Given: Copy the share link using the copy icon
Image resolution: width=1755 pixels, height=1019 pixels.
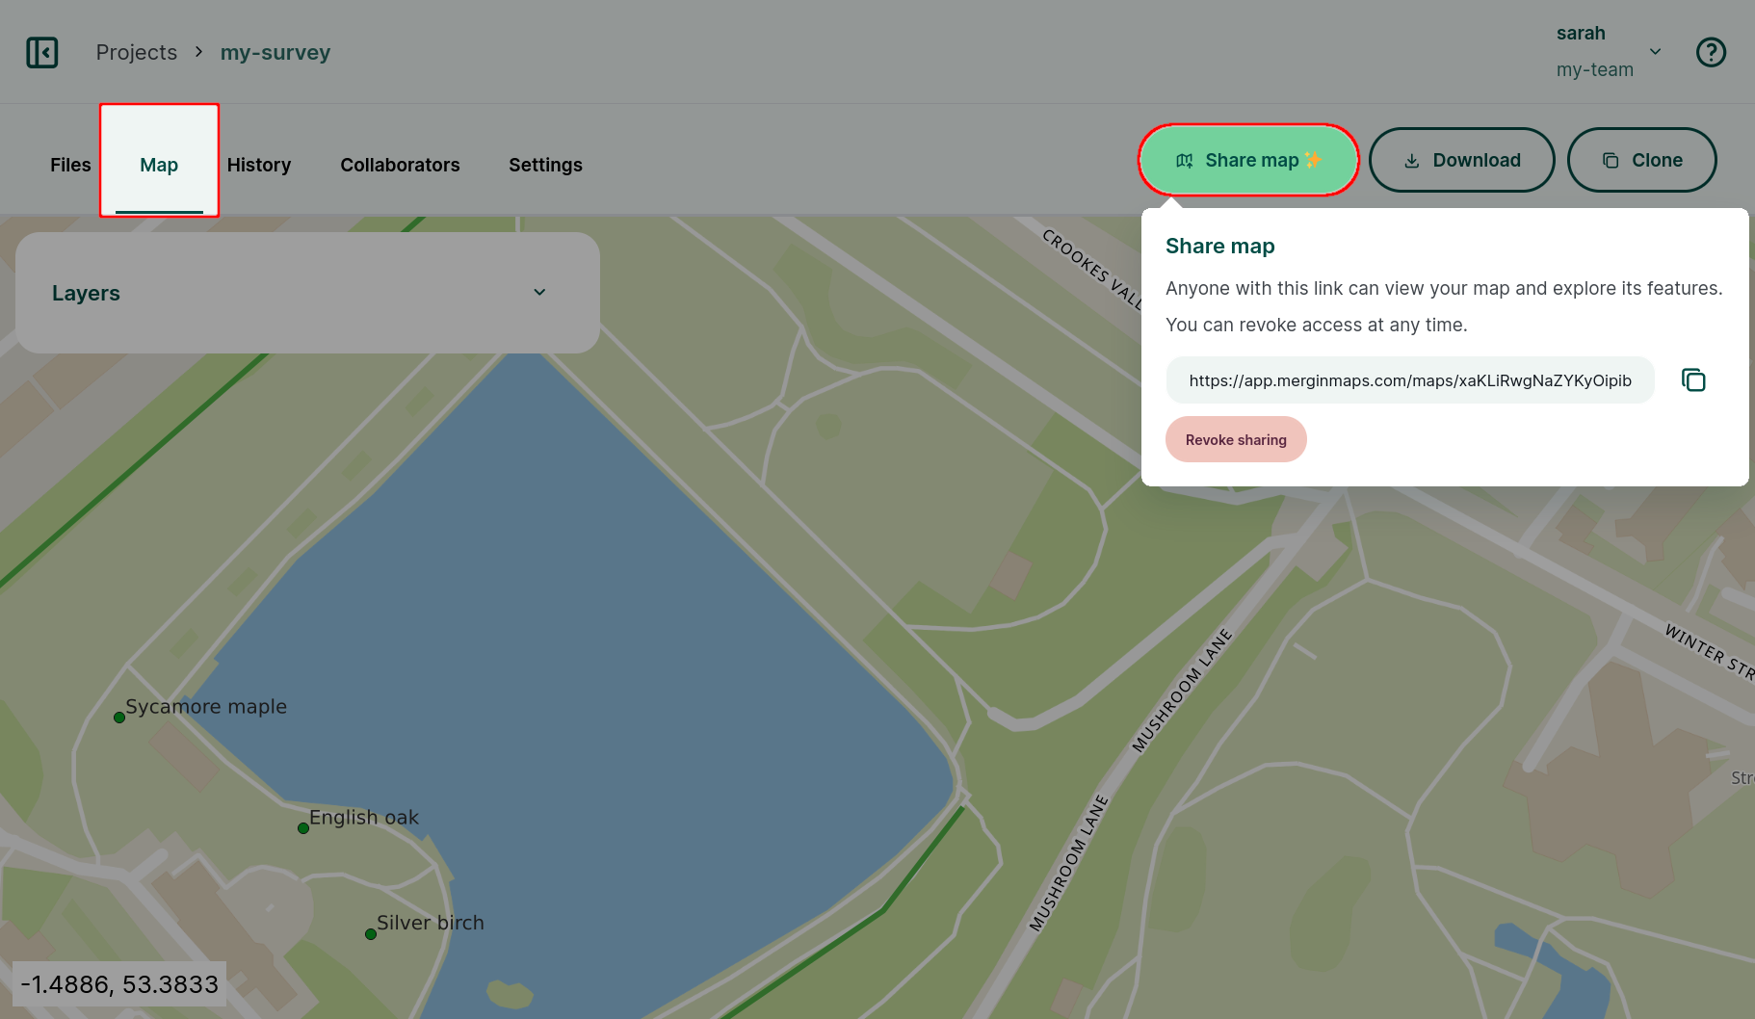Looking at the screenshot, I should [x=1693, y=379].
